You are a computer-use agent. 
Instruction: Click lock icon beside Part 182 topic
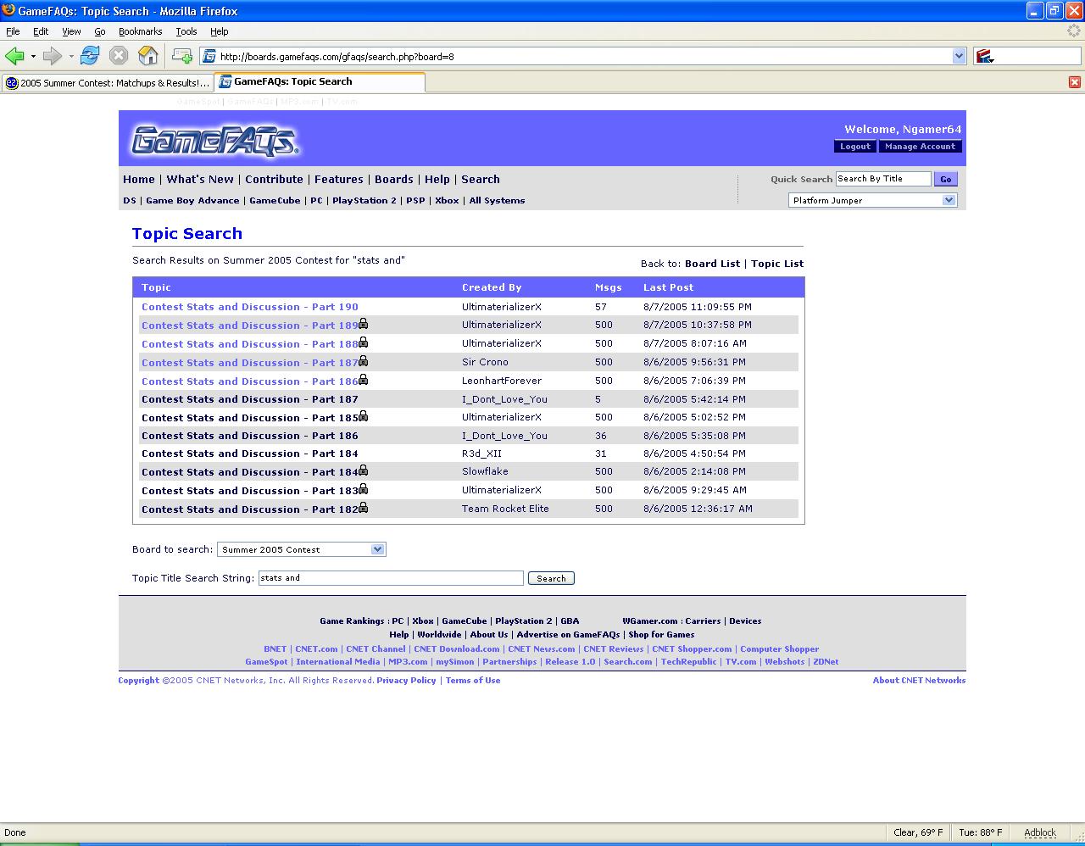pos(363,508)
